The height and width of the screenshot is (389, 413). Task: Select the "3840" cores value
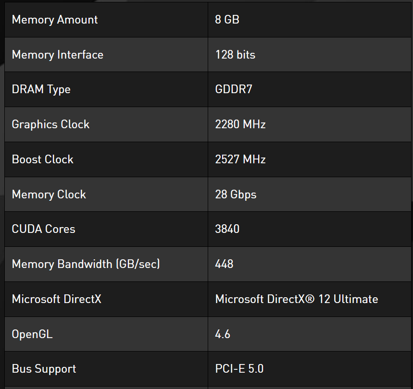pos(227,229)
